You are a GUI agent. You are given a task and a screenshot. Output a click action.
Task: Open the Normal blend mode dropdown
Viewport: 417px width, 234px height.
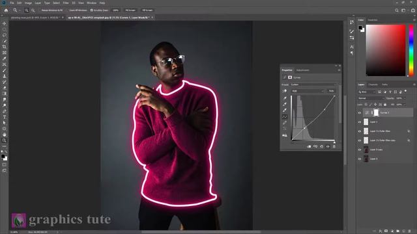click(x=371, y=98)
